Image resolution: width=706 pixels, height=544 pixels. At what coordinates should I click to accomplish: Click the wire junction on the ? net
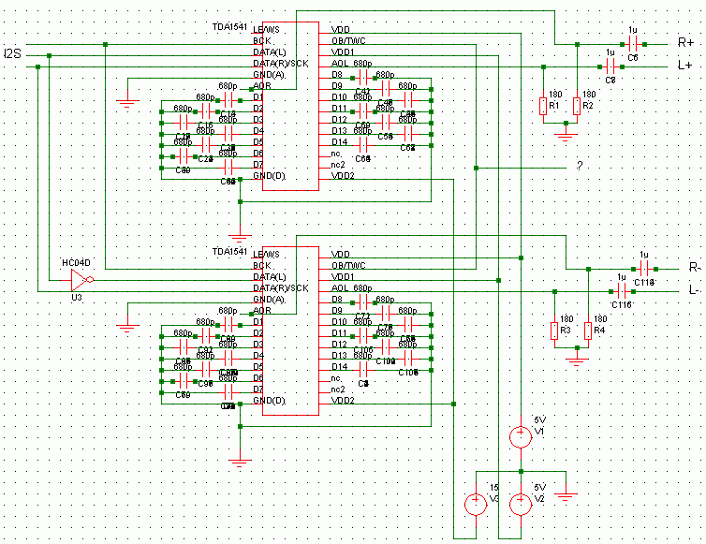pos(476,168)
